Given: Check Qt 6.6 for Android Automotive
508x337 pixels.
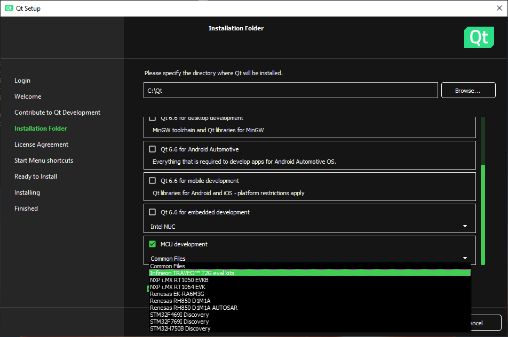Looking at the screenshot, I should [152, 149].
